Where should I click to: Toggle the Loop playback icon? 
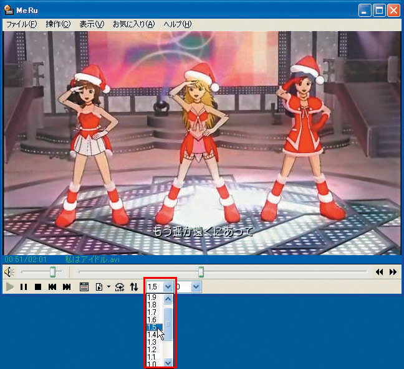pos(120,287)
